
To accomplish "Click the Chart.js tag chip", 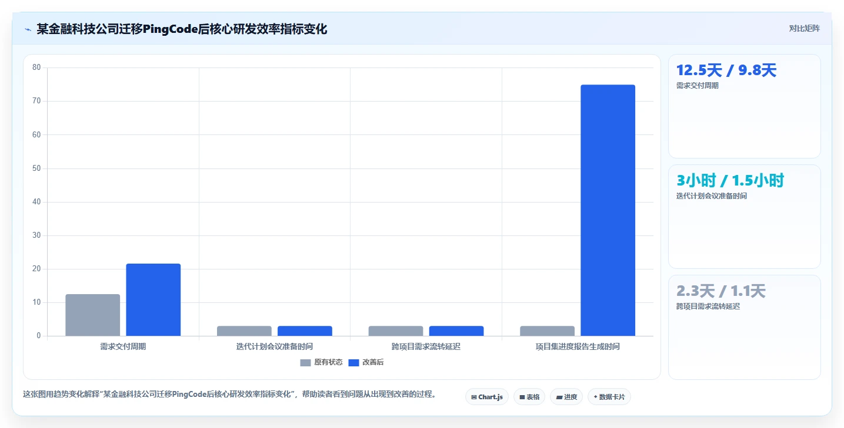I will (x=487, y=397).
